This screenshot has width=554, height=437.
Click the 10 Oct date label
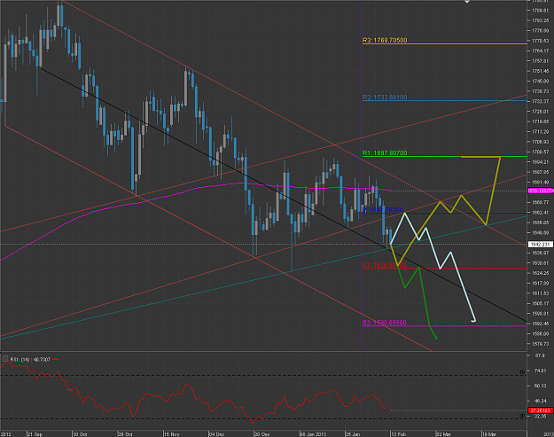80,434
